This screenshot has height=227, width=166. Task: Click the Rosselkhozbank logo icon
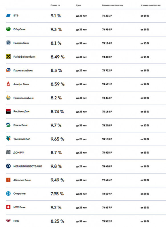point(8,98)
